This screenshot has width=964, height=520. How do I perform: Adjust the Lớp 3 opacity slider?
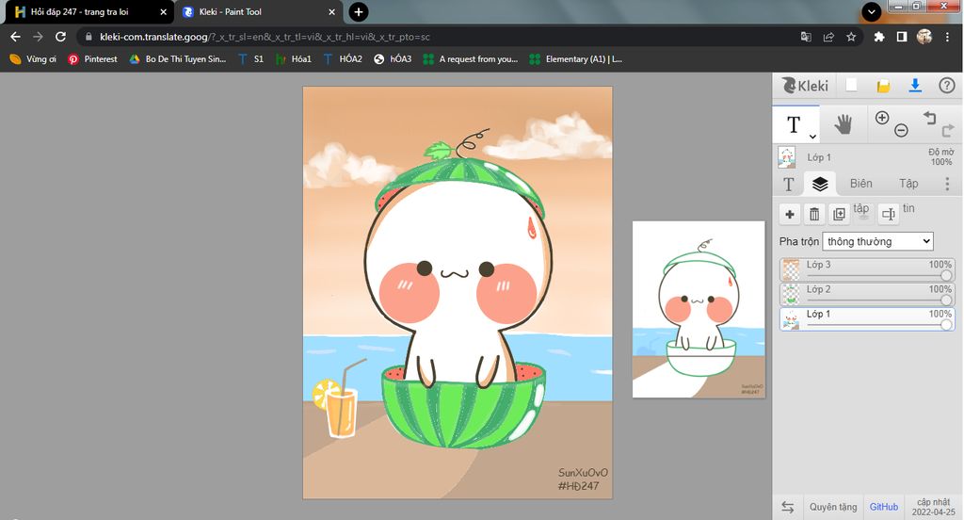click(946, 276)
